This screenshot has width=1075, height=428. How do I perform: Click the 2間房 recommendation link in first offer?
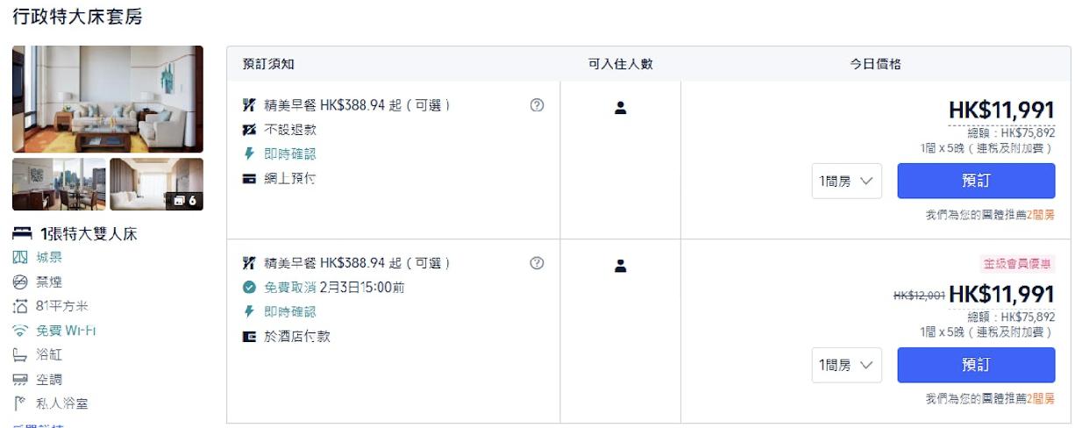[x=1041, y=215]
